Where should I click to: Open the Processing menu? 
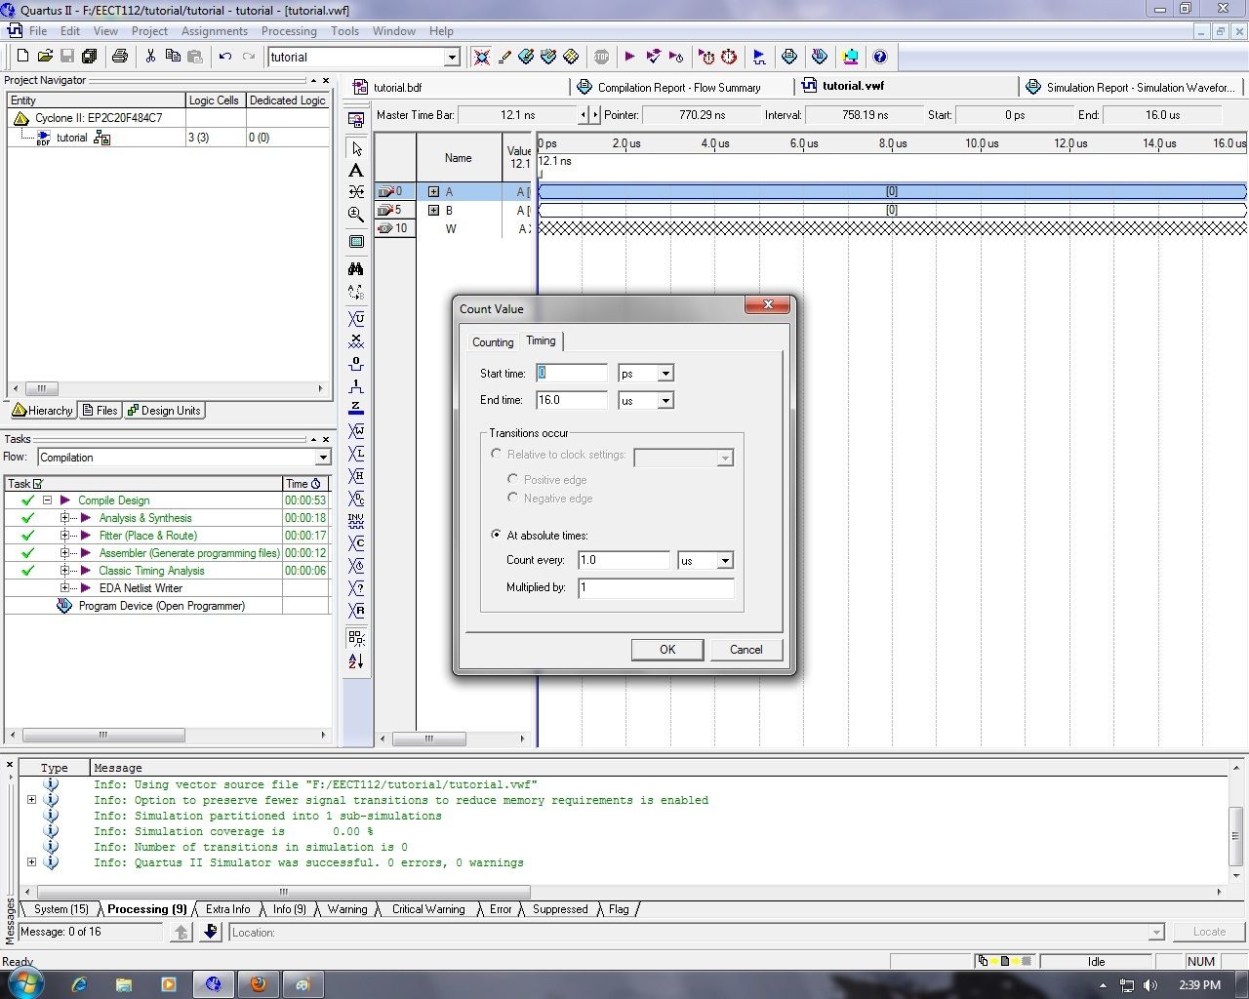289,30
